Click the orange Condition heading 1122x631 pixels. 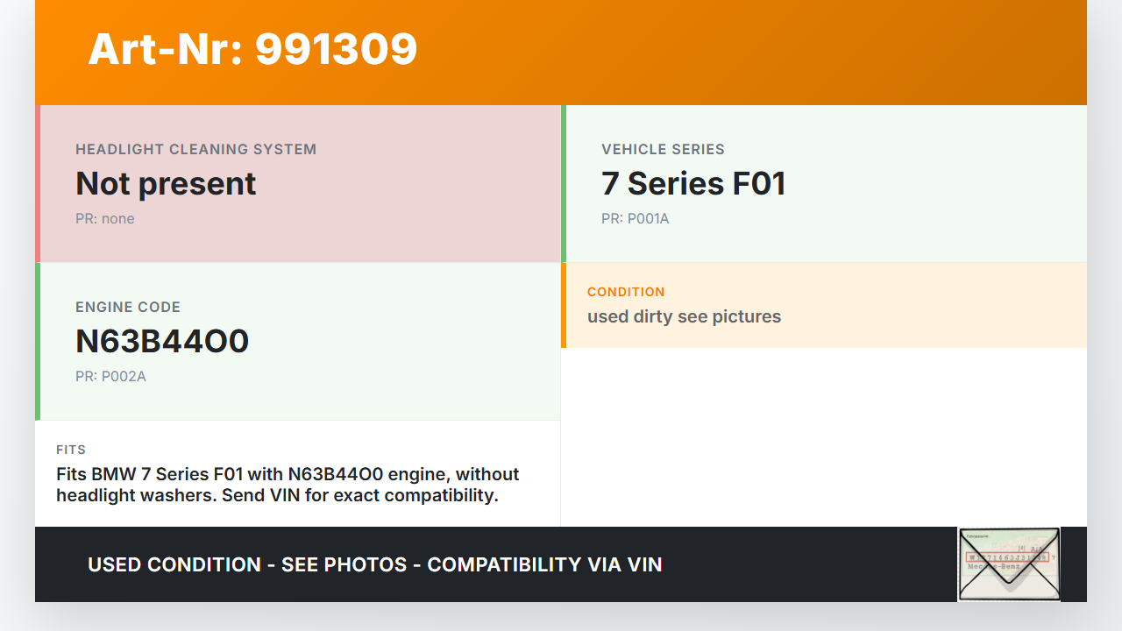626,292
